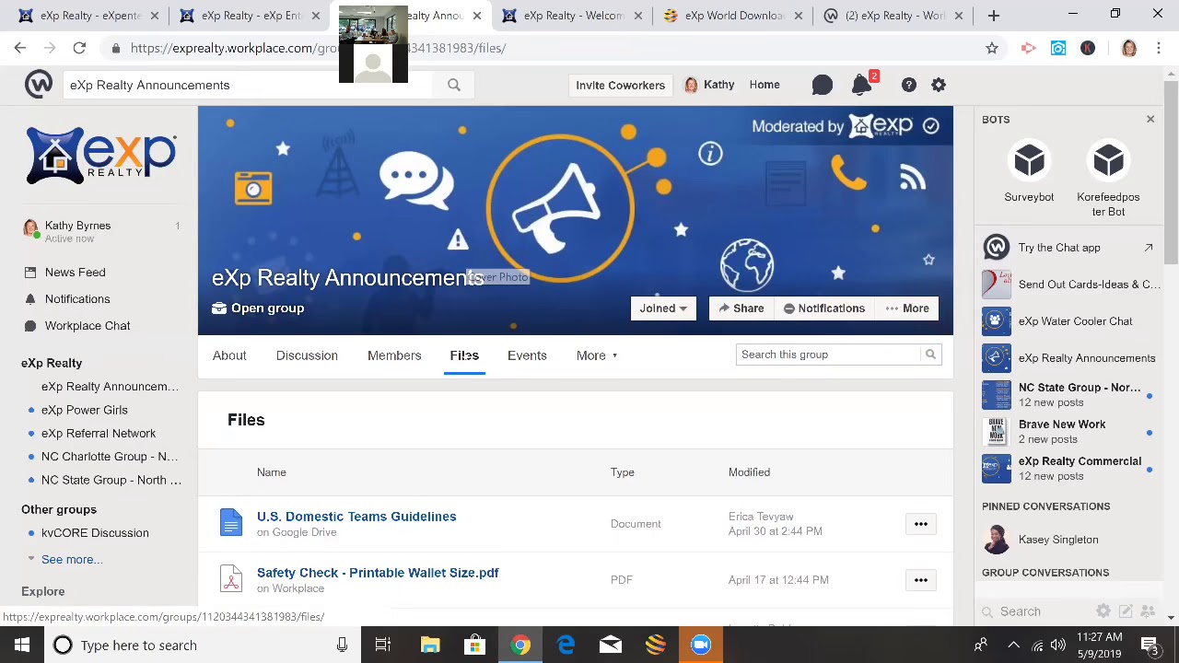Switch to the About tab

tap(229, 355)
